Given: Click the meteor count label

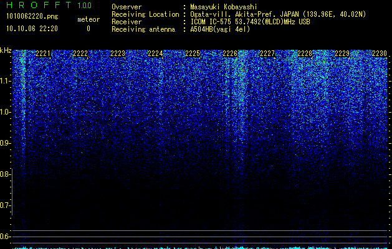Looking at the screenshot, I should coord(88,19).
